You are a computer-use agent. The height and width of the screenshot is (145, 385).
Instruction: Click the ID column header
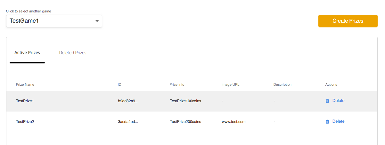[x=119, y=84]
